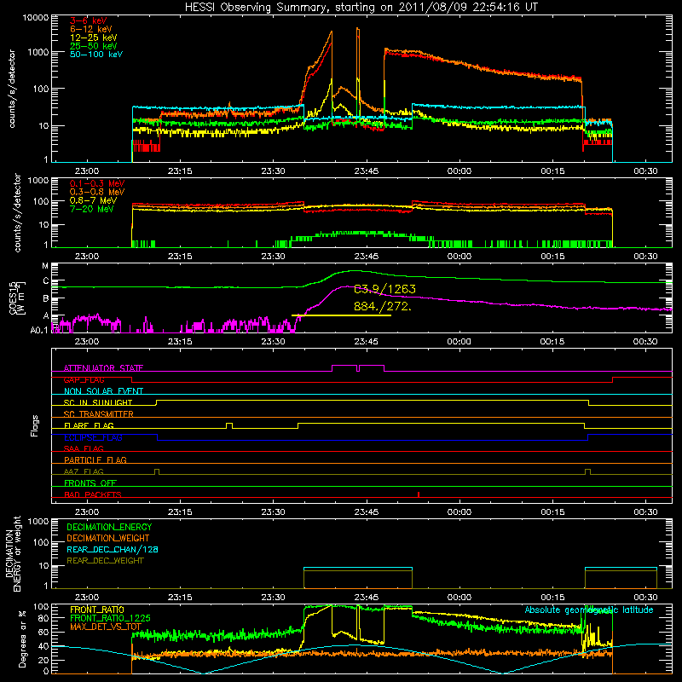
Task: Select the yellow C3.9/1263 flare annotation
Action: pos(384,289)
